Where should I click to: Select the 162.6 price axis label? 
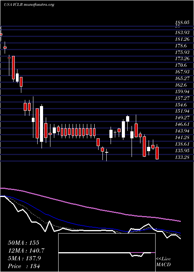click(181, 85)
